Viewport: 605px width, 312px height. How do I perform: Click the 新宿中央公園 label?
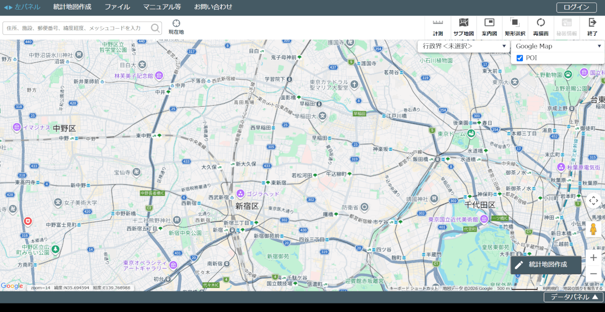(x=185, y=233)
